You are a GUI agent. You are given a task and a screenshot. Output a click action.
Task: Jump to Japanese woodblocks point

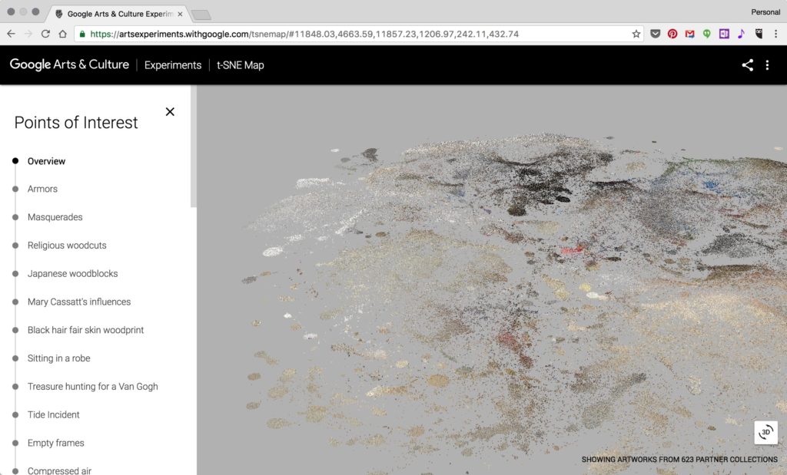coord(72,273)
